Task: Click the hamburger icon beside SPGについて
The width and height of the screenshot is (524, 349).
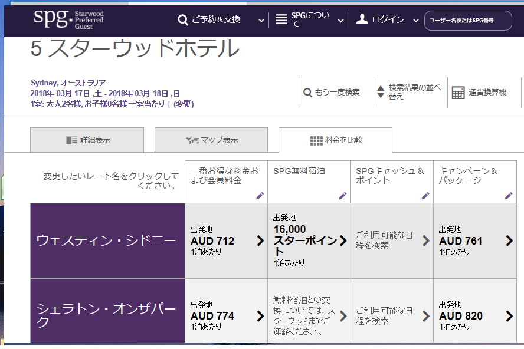Action: click(281, 19)
